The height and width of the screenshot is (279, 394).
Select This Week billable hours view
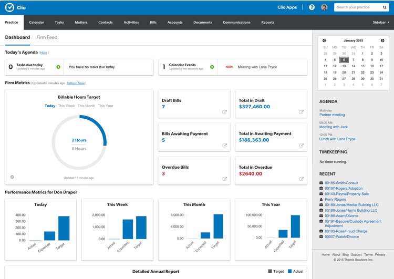[66, 106]
